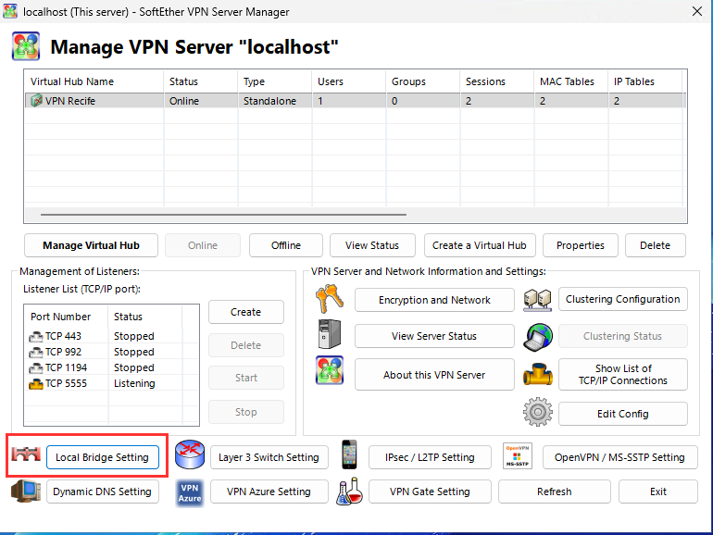This screenshot has width=713, height=535.
Task: Click the listener icon for TCP 443
Action: point(36,337)
